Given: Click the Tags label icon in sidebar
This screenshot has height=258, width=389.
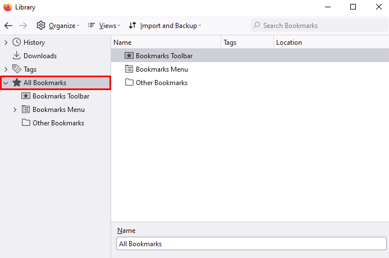Looking at the screenshot, I should [17, 69].
